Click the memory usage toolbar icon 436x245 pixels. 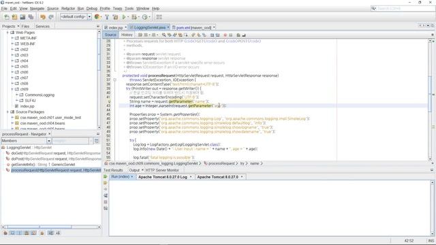159,17
